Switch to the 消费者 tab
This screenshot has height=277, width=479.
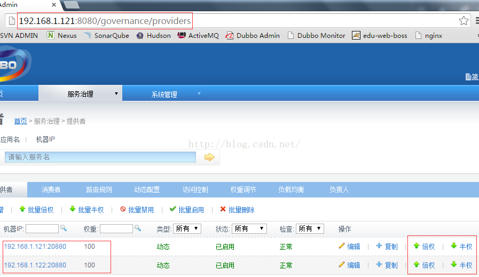pos(51,189)
